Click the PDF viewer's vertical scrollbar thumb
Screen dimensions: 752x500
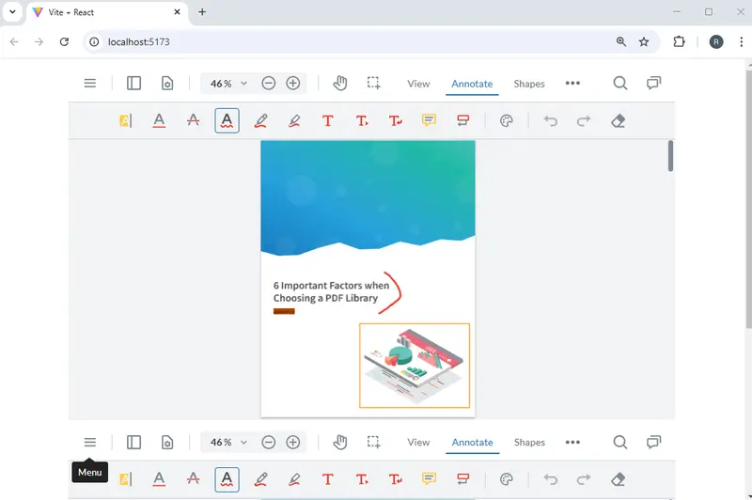pos(670,156)
